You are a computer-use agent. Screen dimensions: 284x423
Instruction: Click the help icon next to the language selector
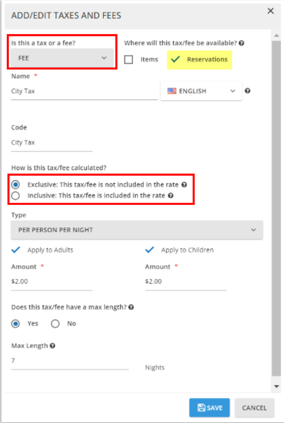click(248, 91)
